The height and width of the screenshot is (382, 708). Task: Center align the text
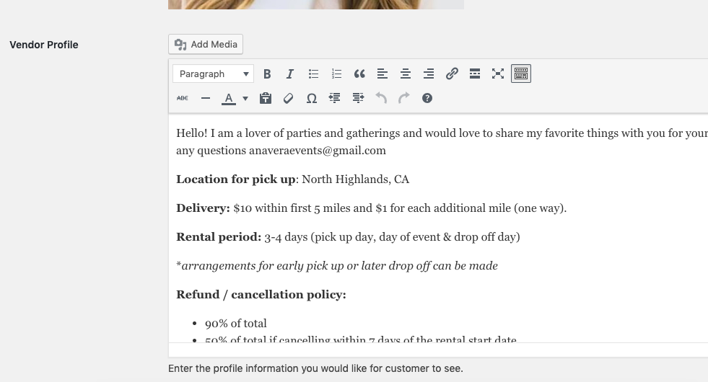point(406,74)
